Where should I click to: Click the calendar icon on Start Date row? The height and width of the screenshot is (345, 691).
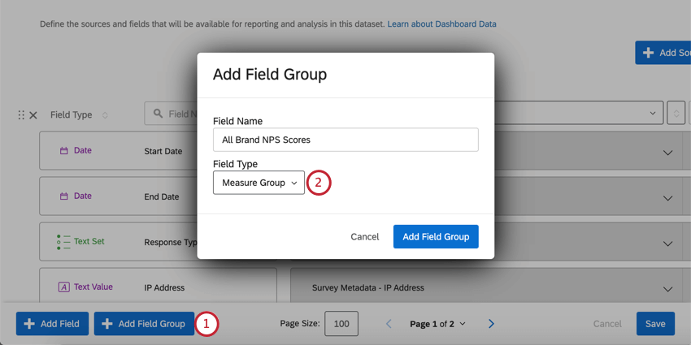(64, 151)
